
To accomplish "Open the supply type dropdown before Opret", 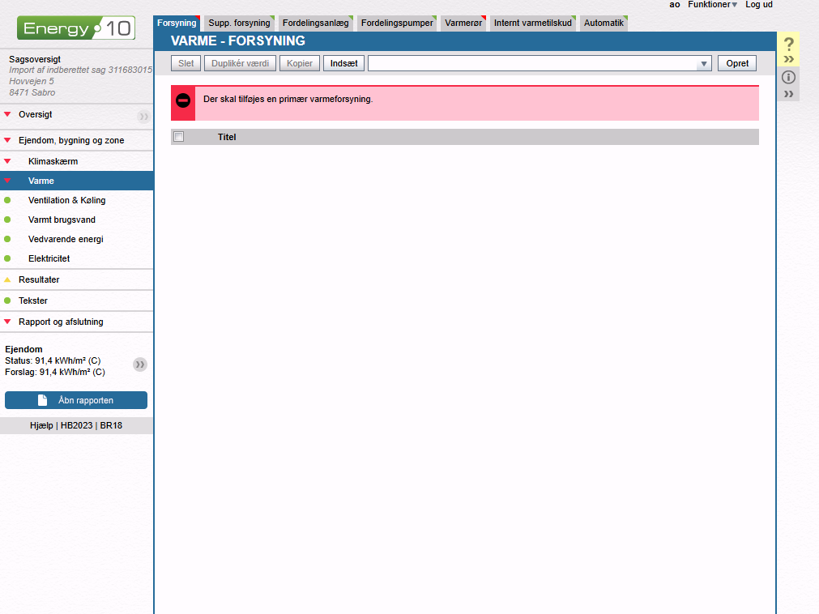I will pyautogui.click(x=704, y=64).
